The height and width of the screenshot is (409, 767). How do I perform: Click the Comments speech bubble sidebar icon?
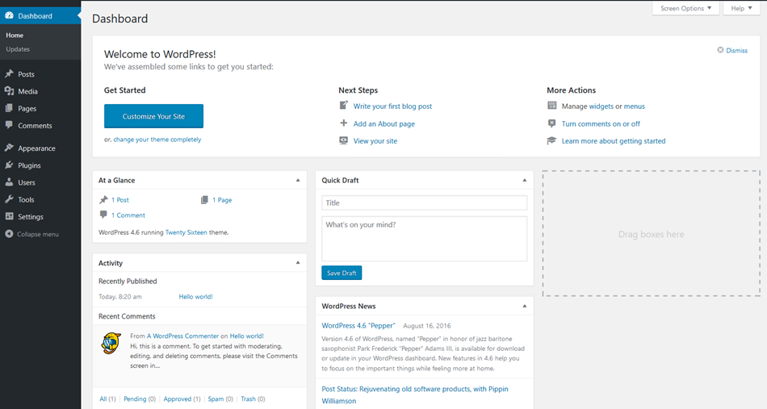[x=9, y=126]
